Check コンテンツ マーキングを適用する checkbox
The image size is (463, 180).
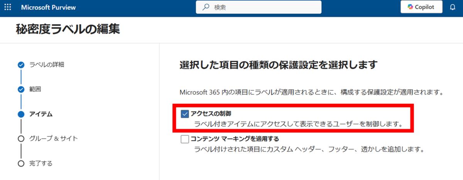(185, 138)
